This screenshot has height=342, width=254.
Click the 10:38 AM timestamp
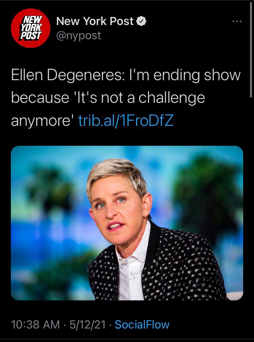[35, 324]
